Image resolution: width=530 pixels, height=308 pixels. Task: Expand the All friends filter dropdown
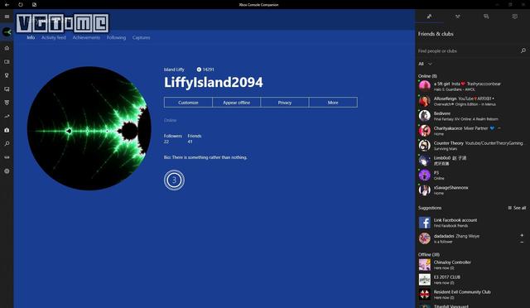425,64
